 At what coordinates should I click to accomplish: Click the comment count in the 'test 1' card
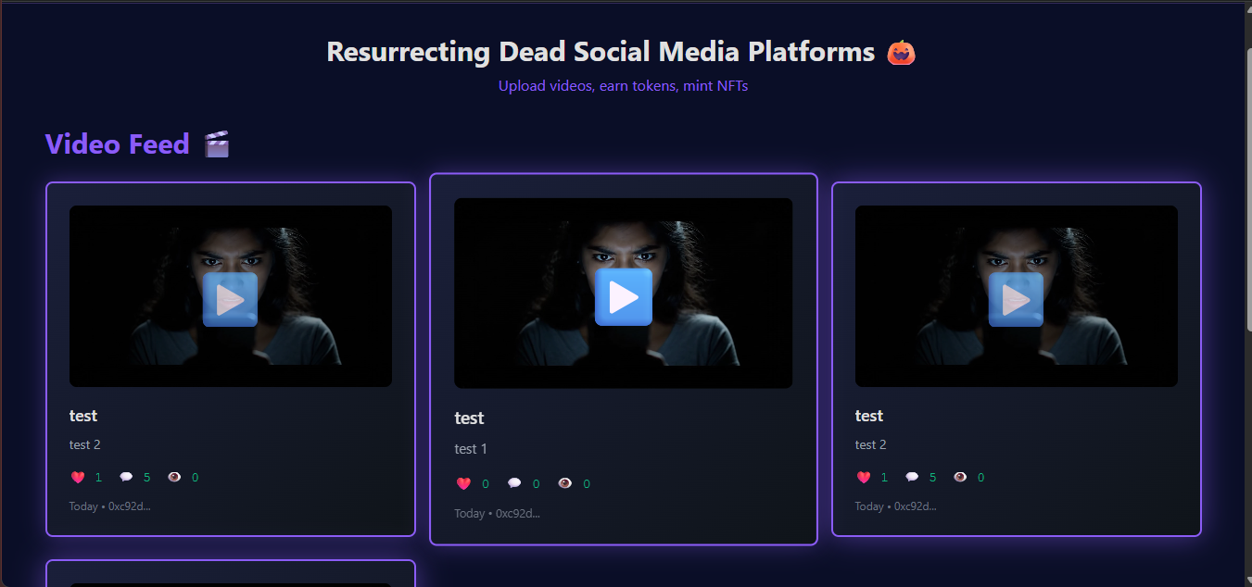(x=536, y=483)
